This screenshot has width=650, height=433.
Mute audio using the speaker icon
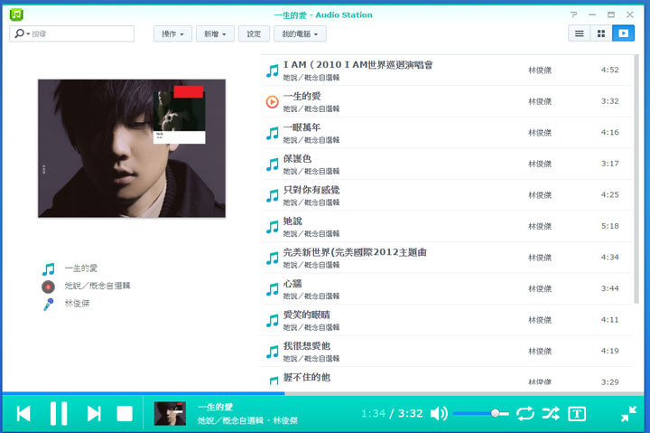[439, 413]
